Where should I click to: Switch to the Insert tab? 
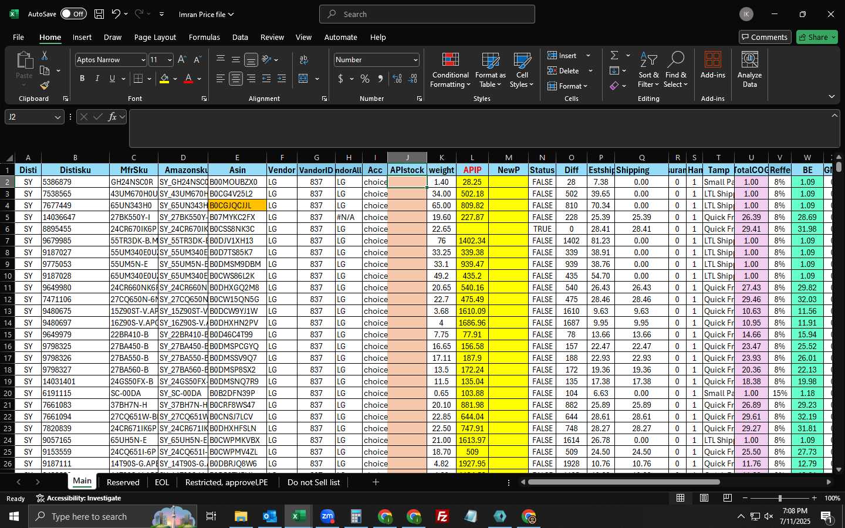click(82, 37)
